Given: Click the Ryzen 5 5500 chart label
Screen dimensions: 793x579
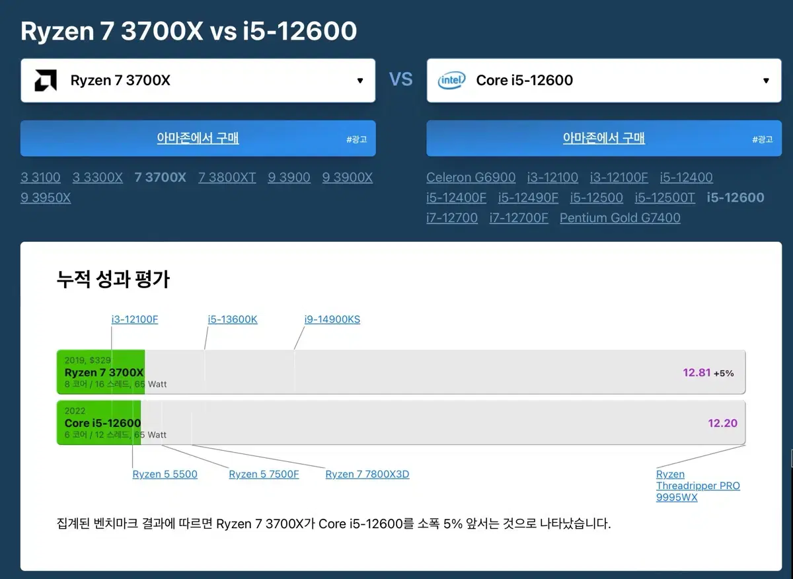Looking at the screenshot, I should [x=165, y=474].
